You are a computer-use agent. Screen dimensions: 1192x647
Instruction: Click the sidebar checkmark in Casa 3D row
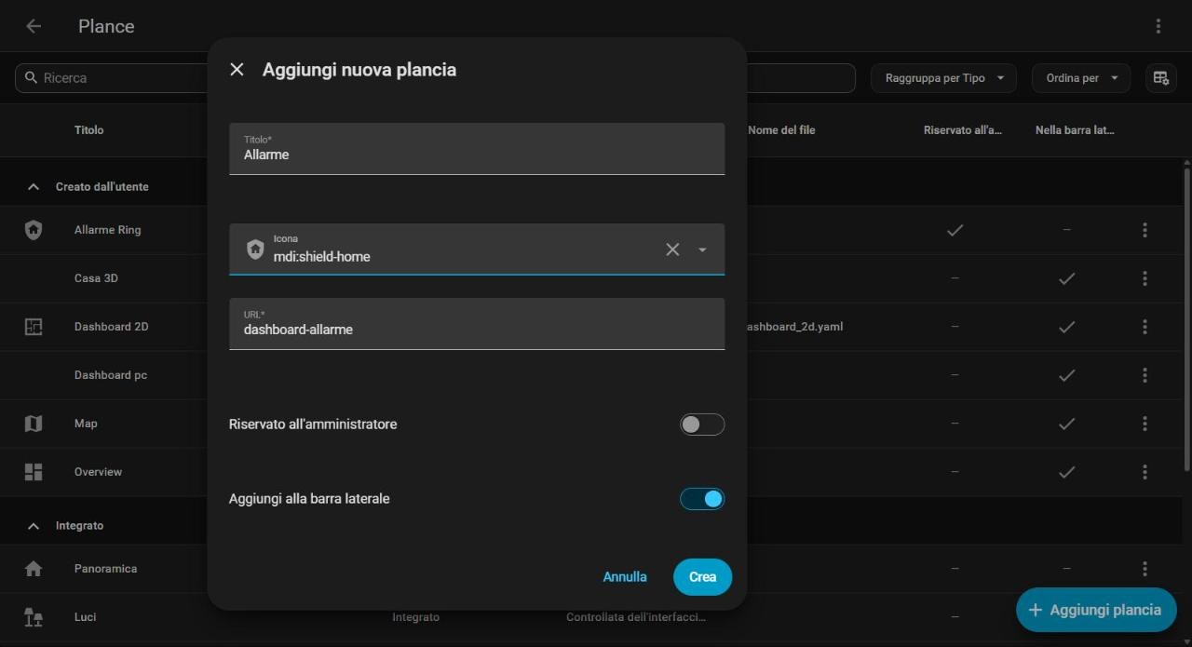(x=1067, y=278)
